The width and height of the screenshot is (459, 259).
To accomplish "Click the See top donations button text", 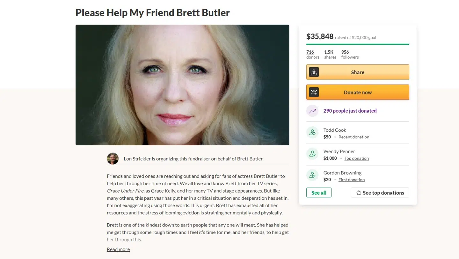I will pos(383,193).
